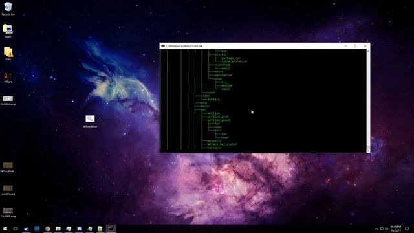Open Task View from the taskbar
Viewport: 414px width, 233px height.
pyautogui.click(x=16, y=228)
